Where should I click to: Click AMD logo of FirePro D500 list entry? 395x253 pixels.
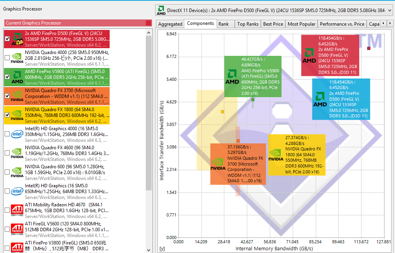coord(17,39)
